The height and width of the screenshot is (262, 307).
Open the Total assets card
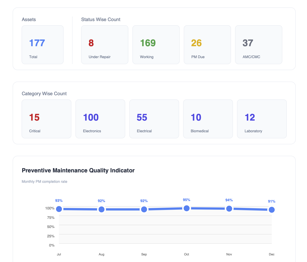(43, 44)
